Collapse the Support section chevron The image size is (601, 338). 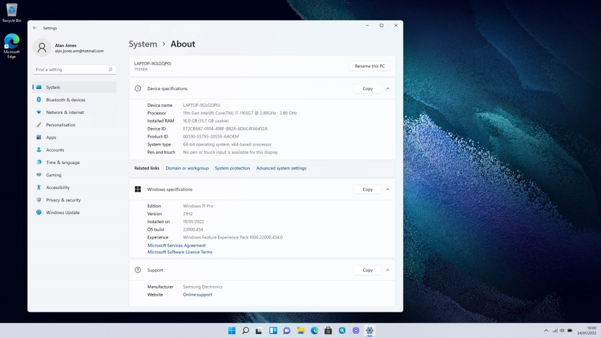coord(388,270)
